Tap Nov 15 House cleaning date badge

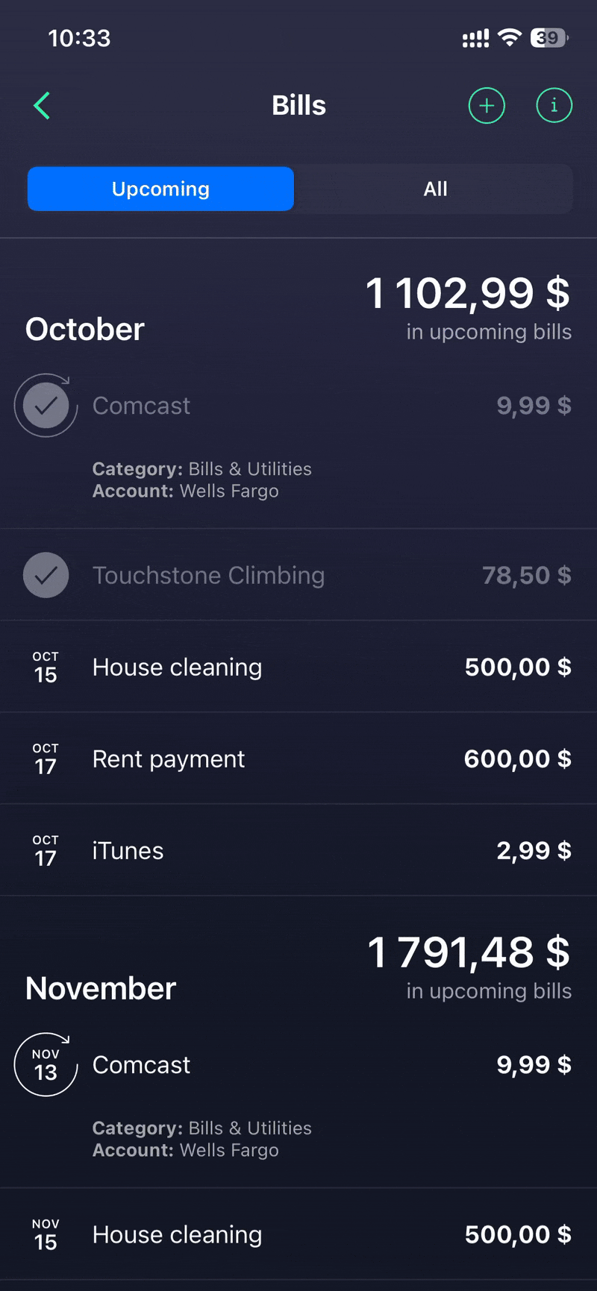click(46, 1235)
